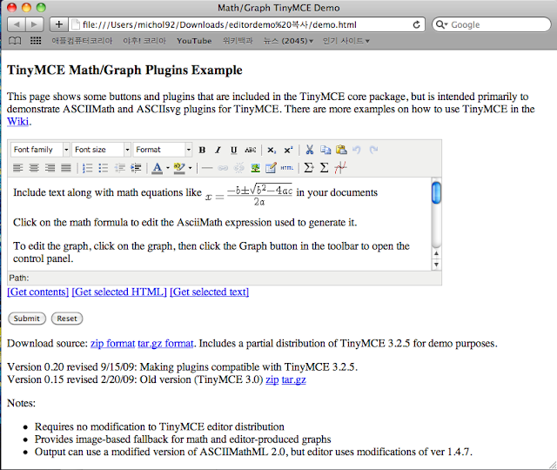Copy selection using the copy icon

[x=325, y=150]
